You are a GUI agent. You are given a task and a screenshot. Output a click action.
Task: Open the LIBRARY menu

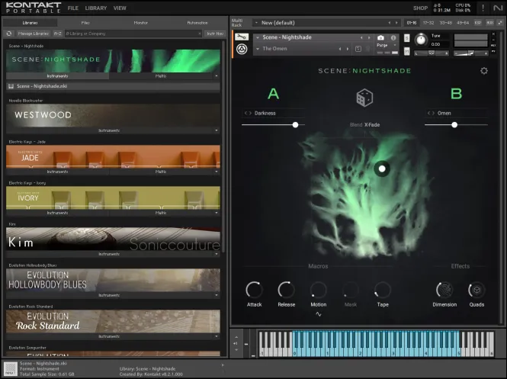[x=96, y=8]
